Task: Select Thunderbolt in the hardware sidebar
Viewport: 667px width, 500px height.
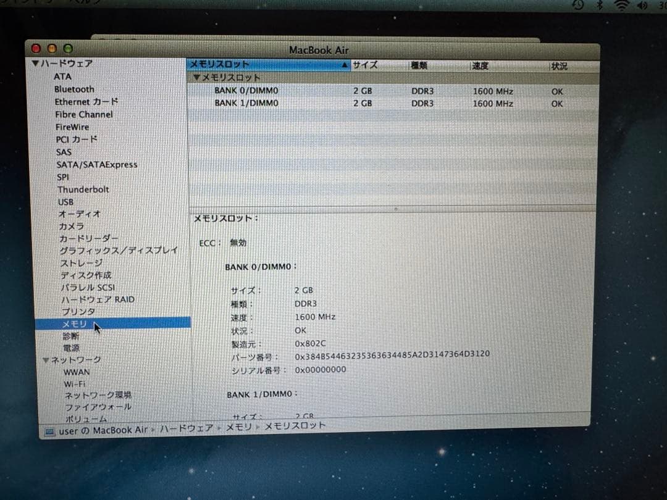Action: [83, 189]
